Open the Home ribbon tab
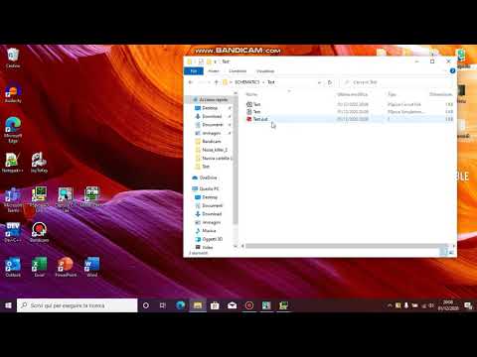 point(214,71)
